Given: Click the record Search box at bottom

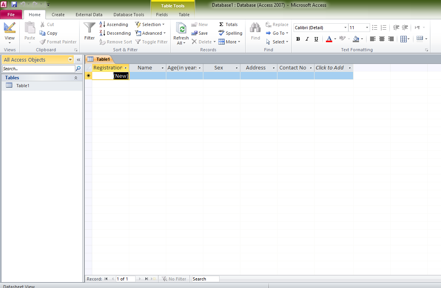Looking at the screenshot, I should [205, 279].
